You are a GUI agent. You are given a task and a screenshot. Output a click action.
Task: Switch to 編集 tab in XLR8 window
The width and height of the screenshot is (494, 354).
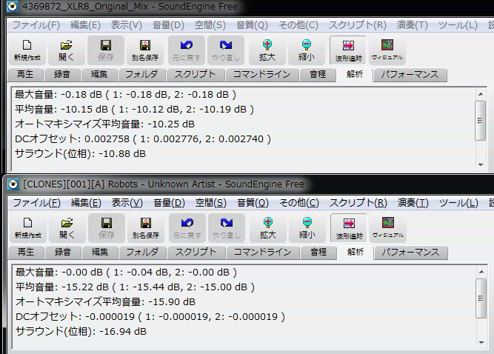tap(99, 74)
